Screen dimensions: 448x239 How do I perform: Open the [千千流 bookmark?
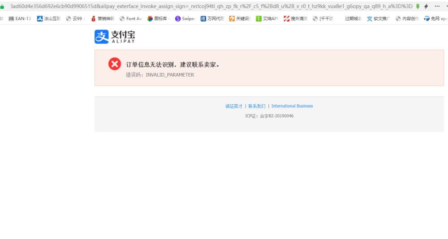[323, 18]
